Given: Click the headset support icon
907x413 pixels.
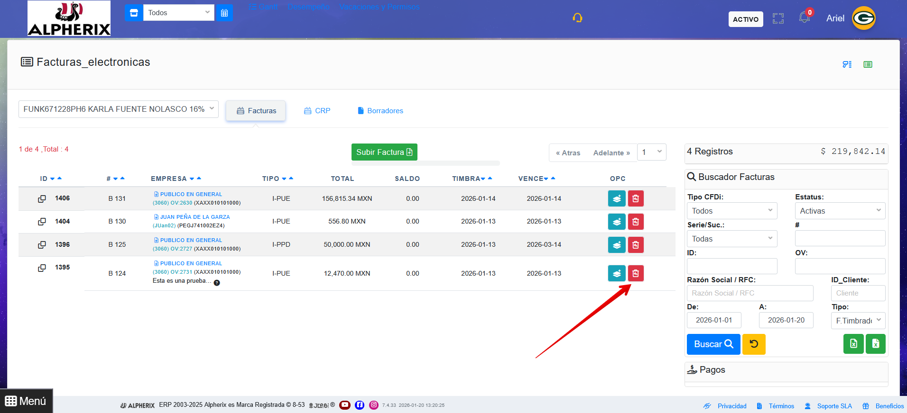Looking at the screenshot, I should (577, 18).
